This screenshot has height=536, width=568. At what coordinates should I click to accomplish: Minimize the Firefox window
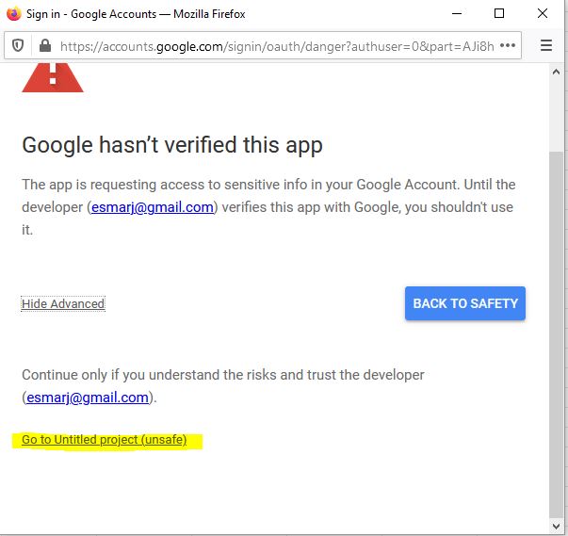[x=457, y=14]
